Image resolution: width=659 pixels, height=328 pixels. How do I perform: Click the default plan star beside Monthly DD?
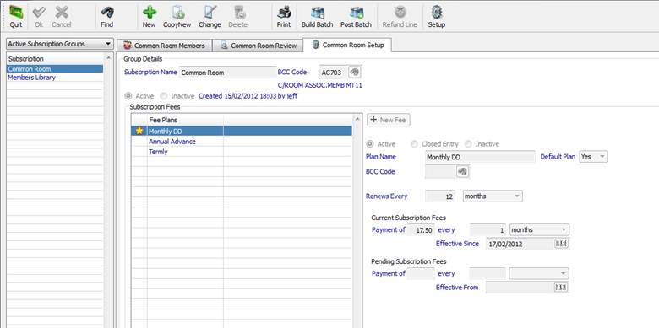pos(139,131)
